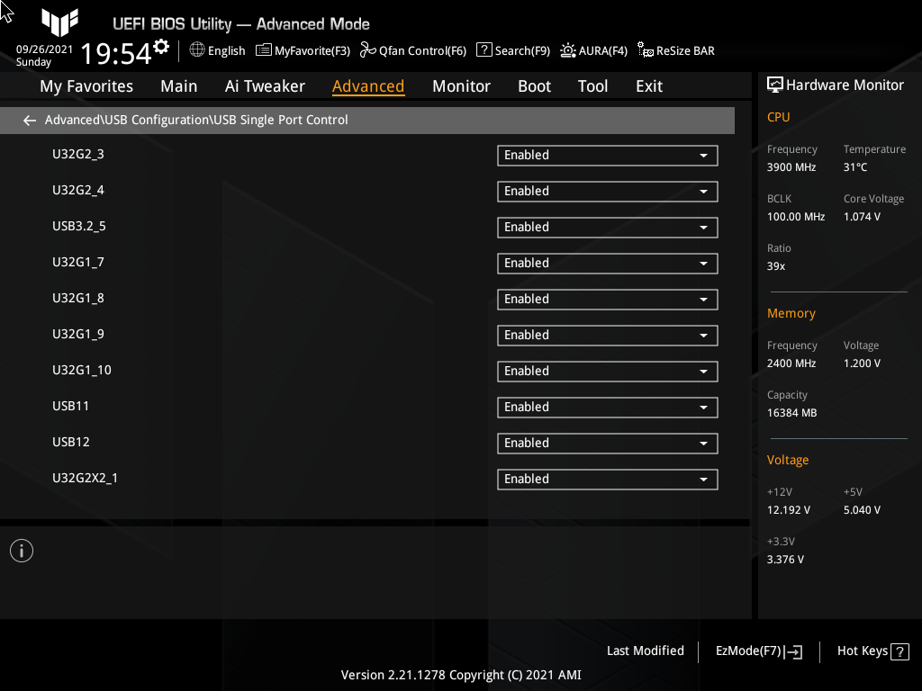The height and width of the screenshot is (691, 922).
Task: Open the Ai Tweaker menu
Action: 265,85
